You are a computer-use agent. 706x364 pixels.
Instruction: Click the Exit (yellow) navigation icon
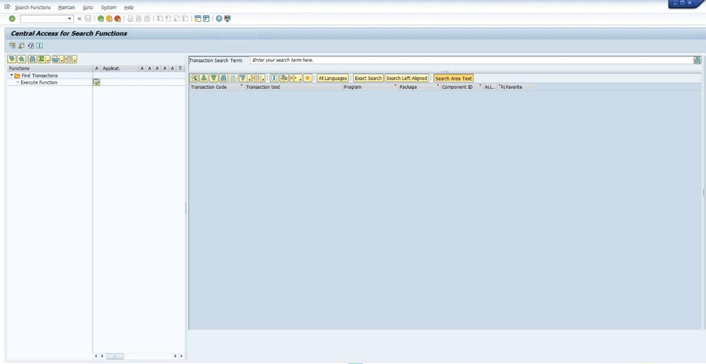[109, 19]
